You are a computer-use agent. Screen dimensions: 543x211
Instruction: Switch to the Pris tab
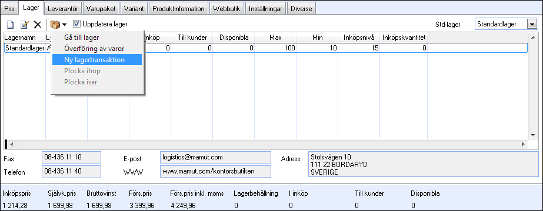point(9,9)
